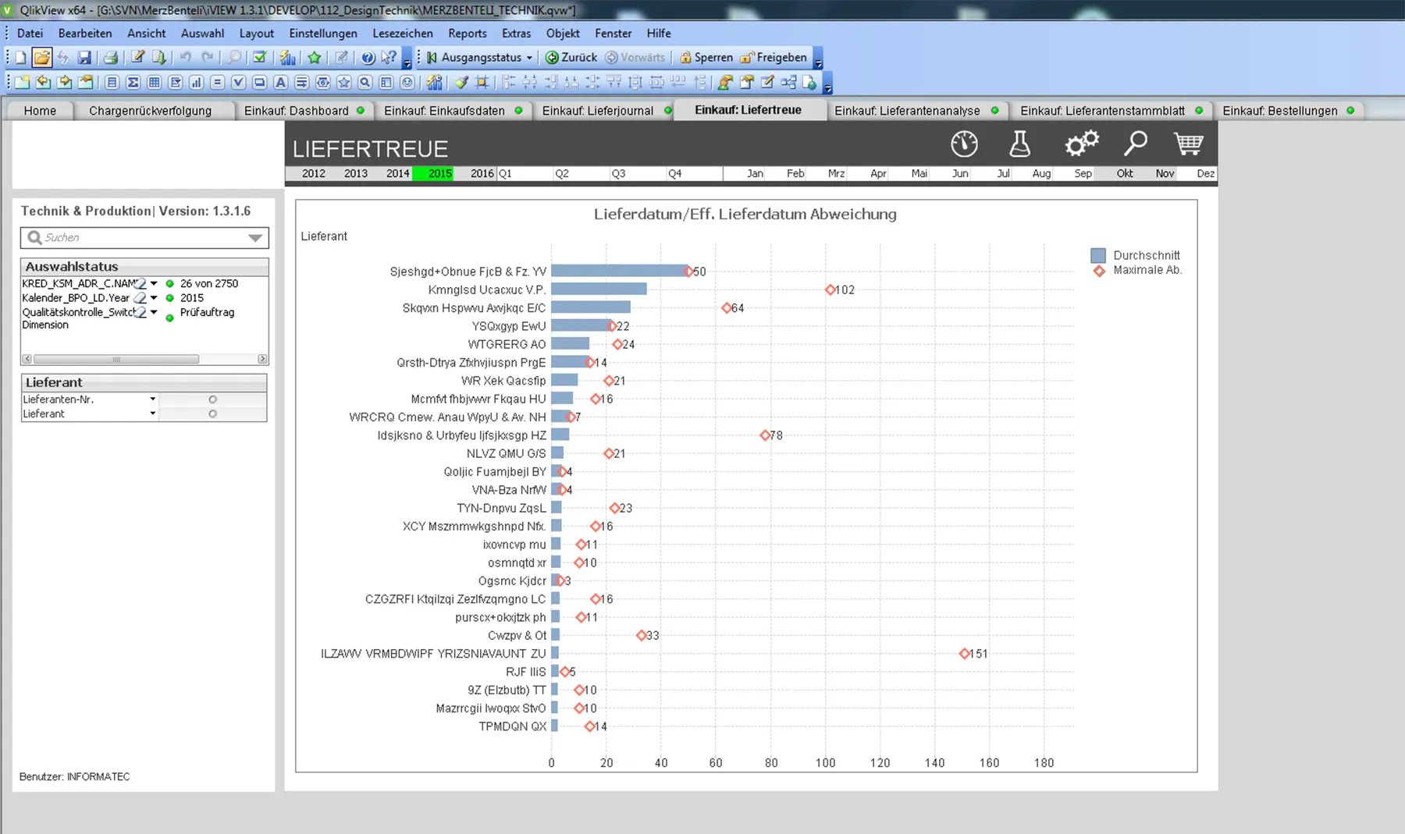Select year 2013 in the timeline bar
The image size is (1405, 834).
(x=356, y=173)
